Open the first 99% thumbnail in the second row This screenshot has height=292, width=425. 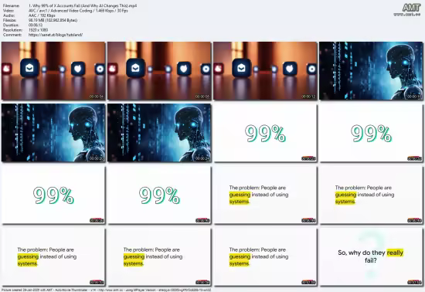265,133
